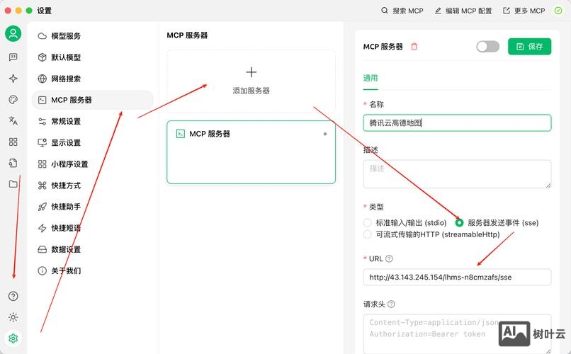Open 网络搜索 settings section
This screenshot has width=571, height=354.
[x=93, y=79]
